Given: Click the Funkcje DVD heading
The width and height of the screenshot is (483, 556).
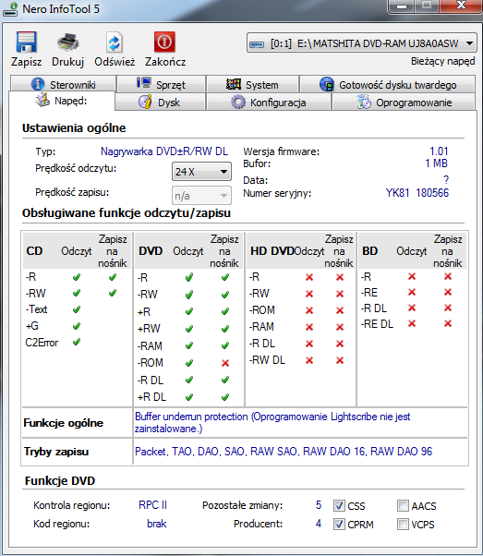Looking at the screenshot, I should 60,481.
